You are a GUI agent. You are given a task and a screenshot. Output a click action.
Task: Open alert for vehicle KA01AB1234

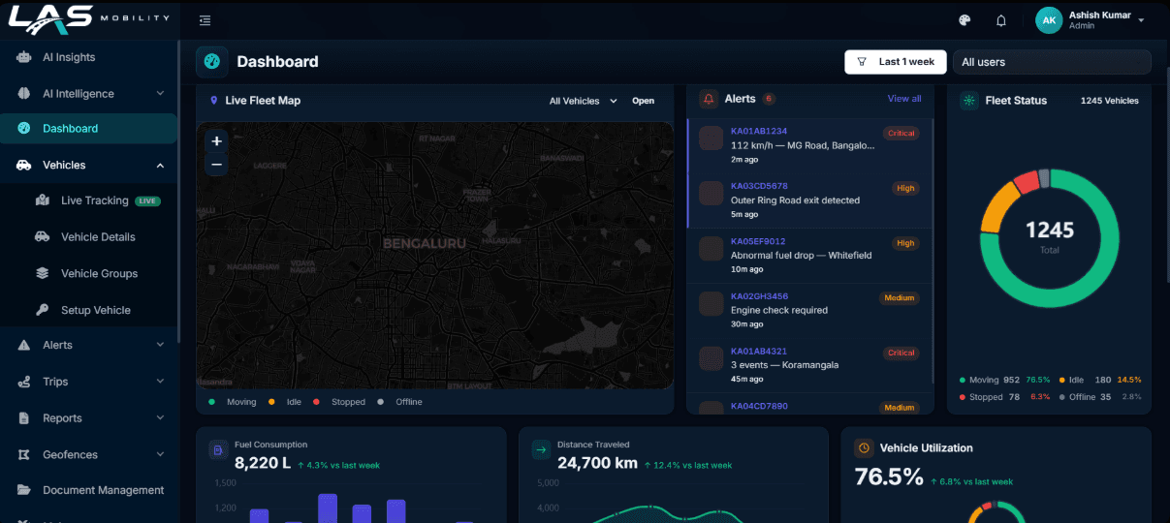pyautogui.click(x=809, y=145)
